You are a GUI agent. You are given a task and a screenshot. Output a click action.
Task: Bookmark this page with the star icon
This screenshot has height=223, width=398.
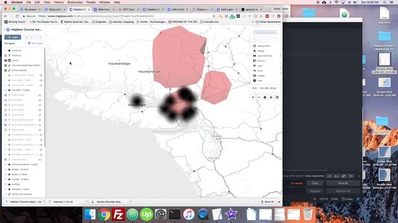coord(214,16)
